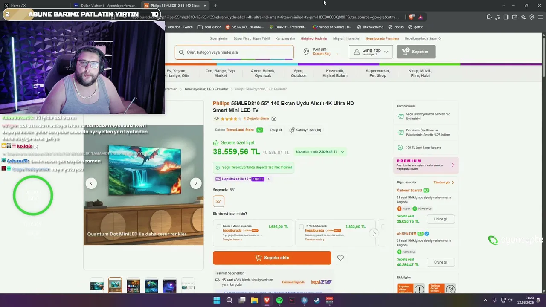Open the cart with Sepetim button
Image resolution: width=546 pixels, height=307 pixels.
416,52
